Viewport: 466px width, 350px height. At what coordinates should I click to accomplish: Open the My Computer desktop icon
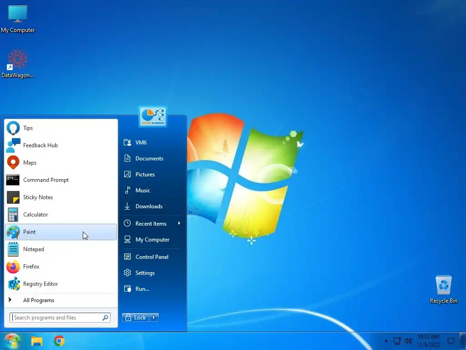(x=18, y=19)
